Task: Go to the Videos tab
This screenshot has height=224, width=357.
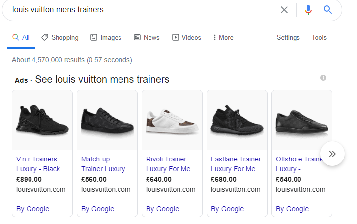Action: pos(186,37)
